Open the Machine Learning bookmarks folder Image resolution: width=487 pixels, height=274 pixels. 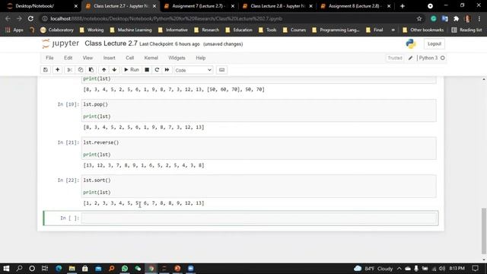click(x=131, y=30)
